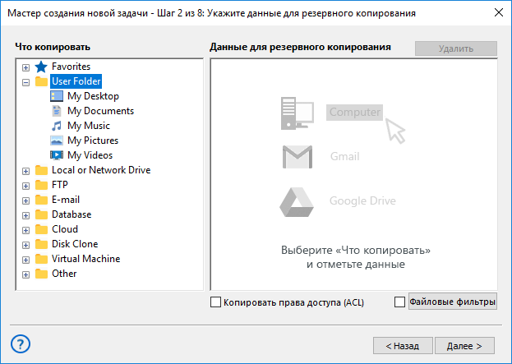Open the Файловые фильтры button
The width and height of the screenshot is (512, 364).
point(453,302)
